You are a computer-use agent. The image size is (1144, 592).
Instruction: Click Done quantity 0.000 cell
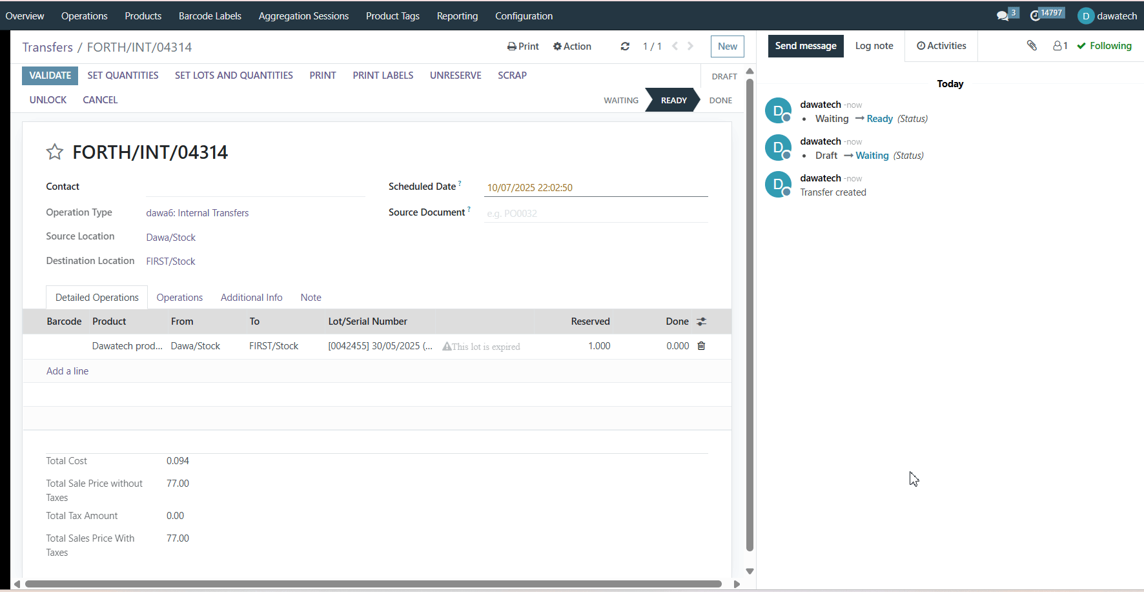point(678,346)
